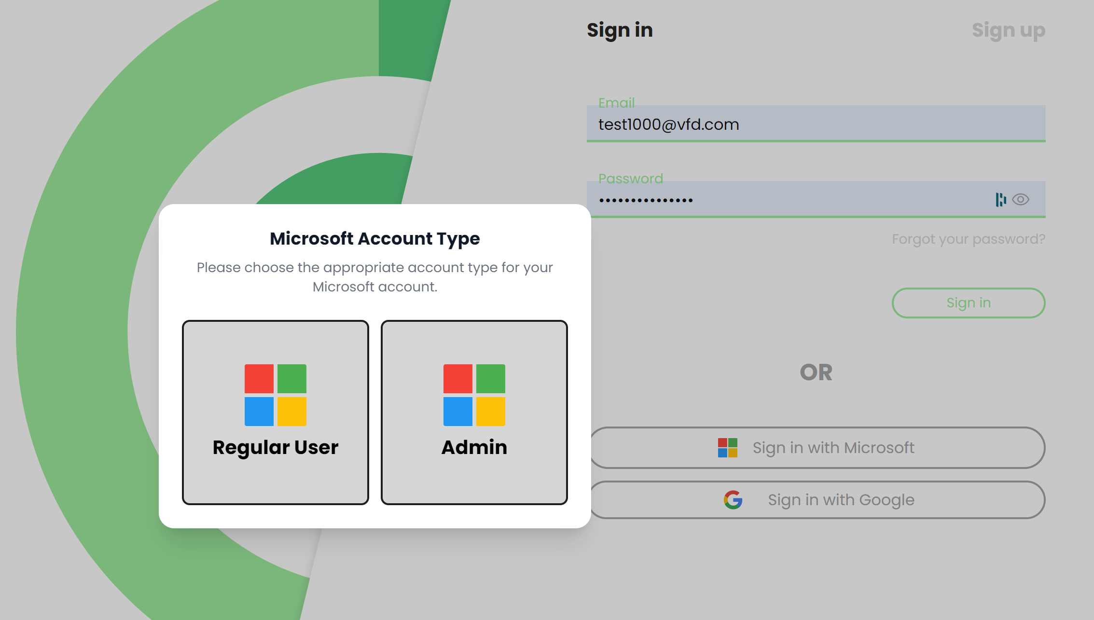Viewport: 1094px width, 620px height.
Task: Sign in with Microsoft button
Action: click(x=817, y=448)
